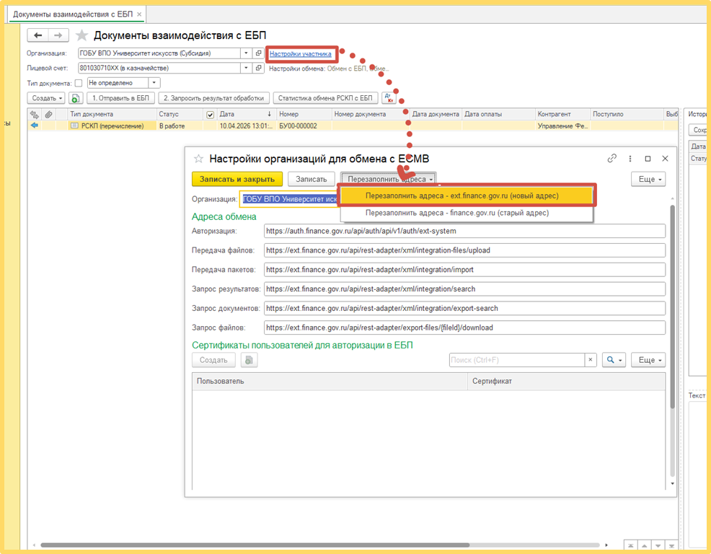The width and height of the screenshot is (711, 554).
Task: Star the Документы взаимодействия с ЕБП page as favorite
Action: [x=81, y=35]
